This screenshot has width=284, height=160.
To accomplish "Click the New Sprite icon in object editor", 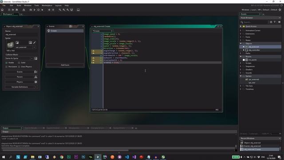I will point(17,43).
